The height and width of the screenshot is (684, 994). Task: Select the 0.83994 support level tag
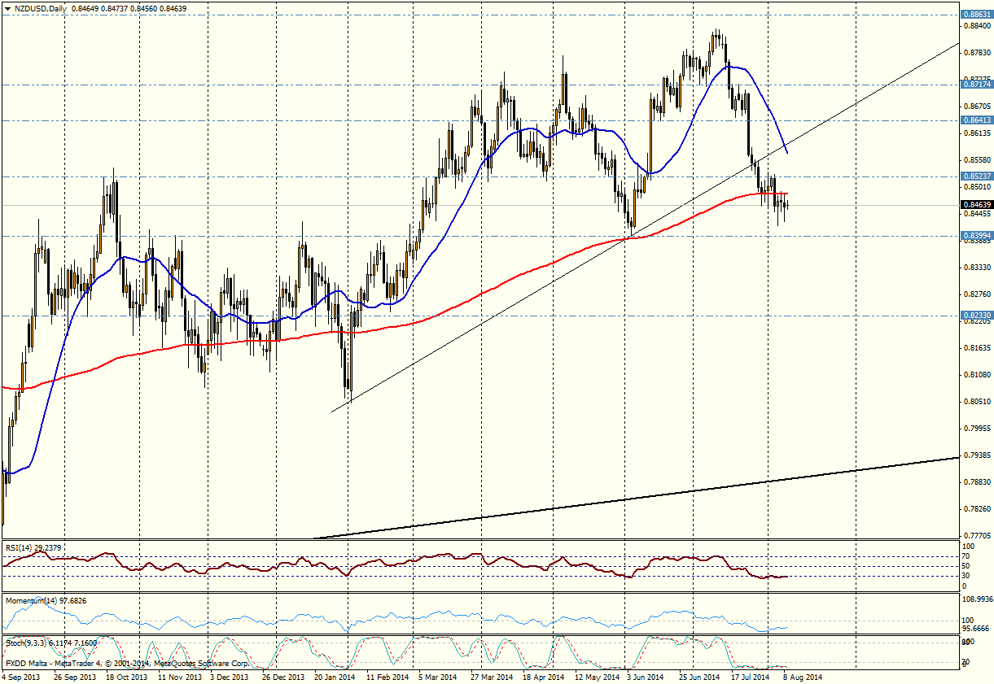976,236
